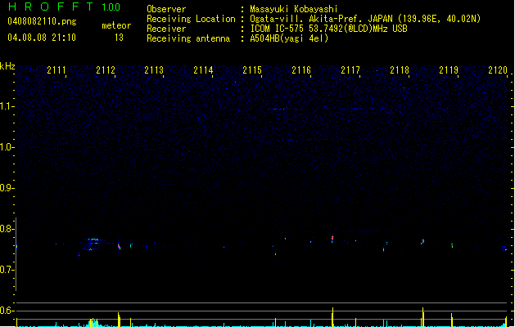Viewport: 515px width, 327px height.
Task: Click the kHz axis unit label
Action: (x=7, y=66)
